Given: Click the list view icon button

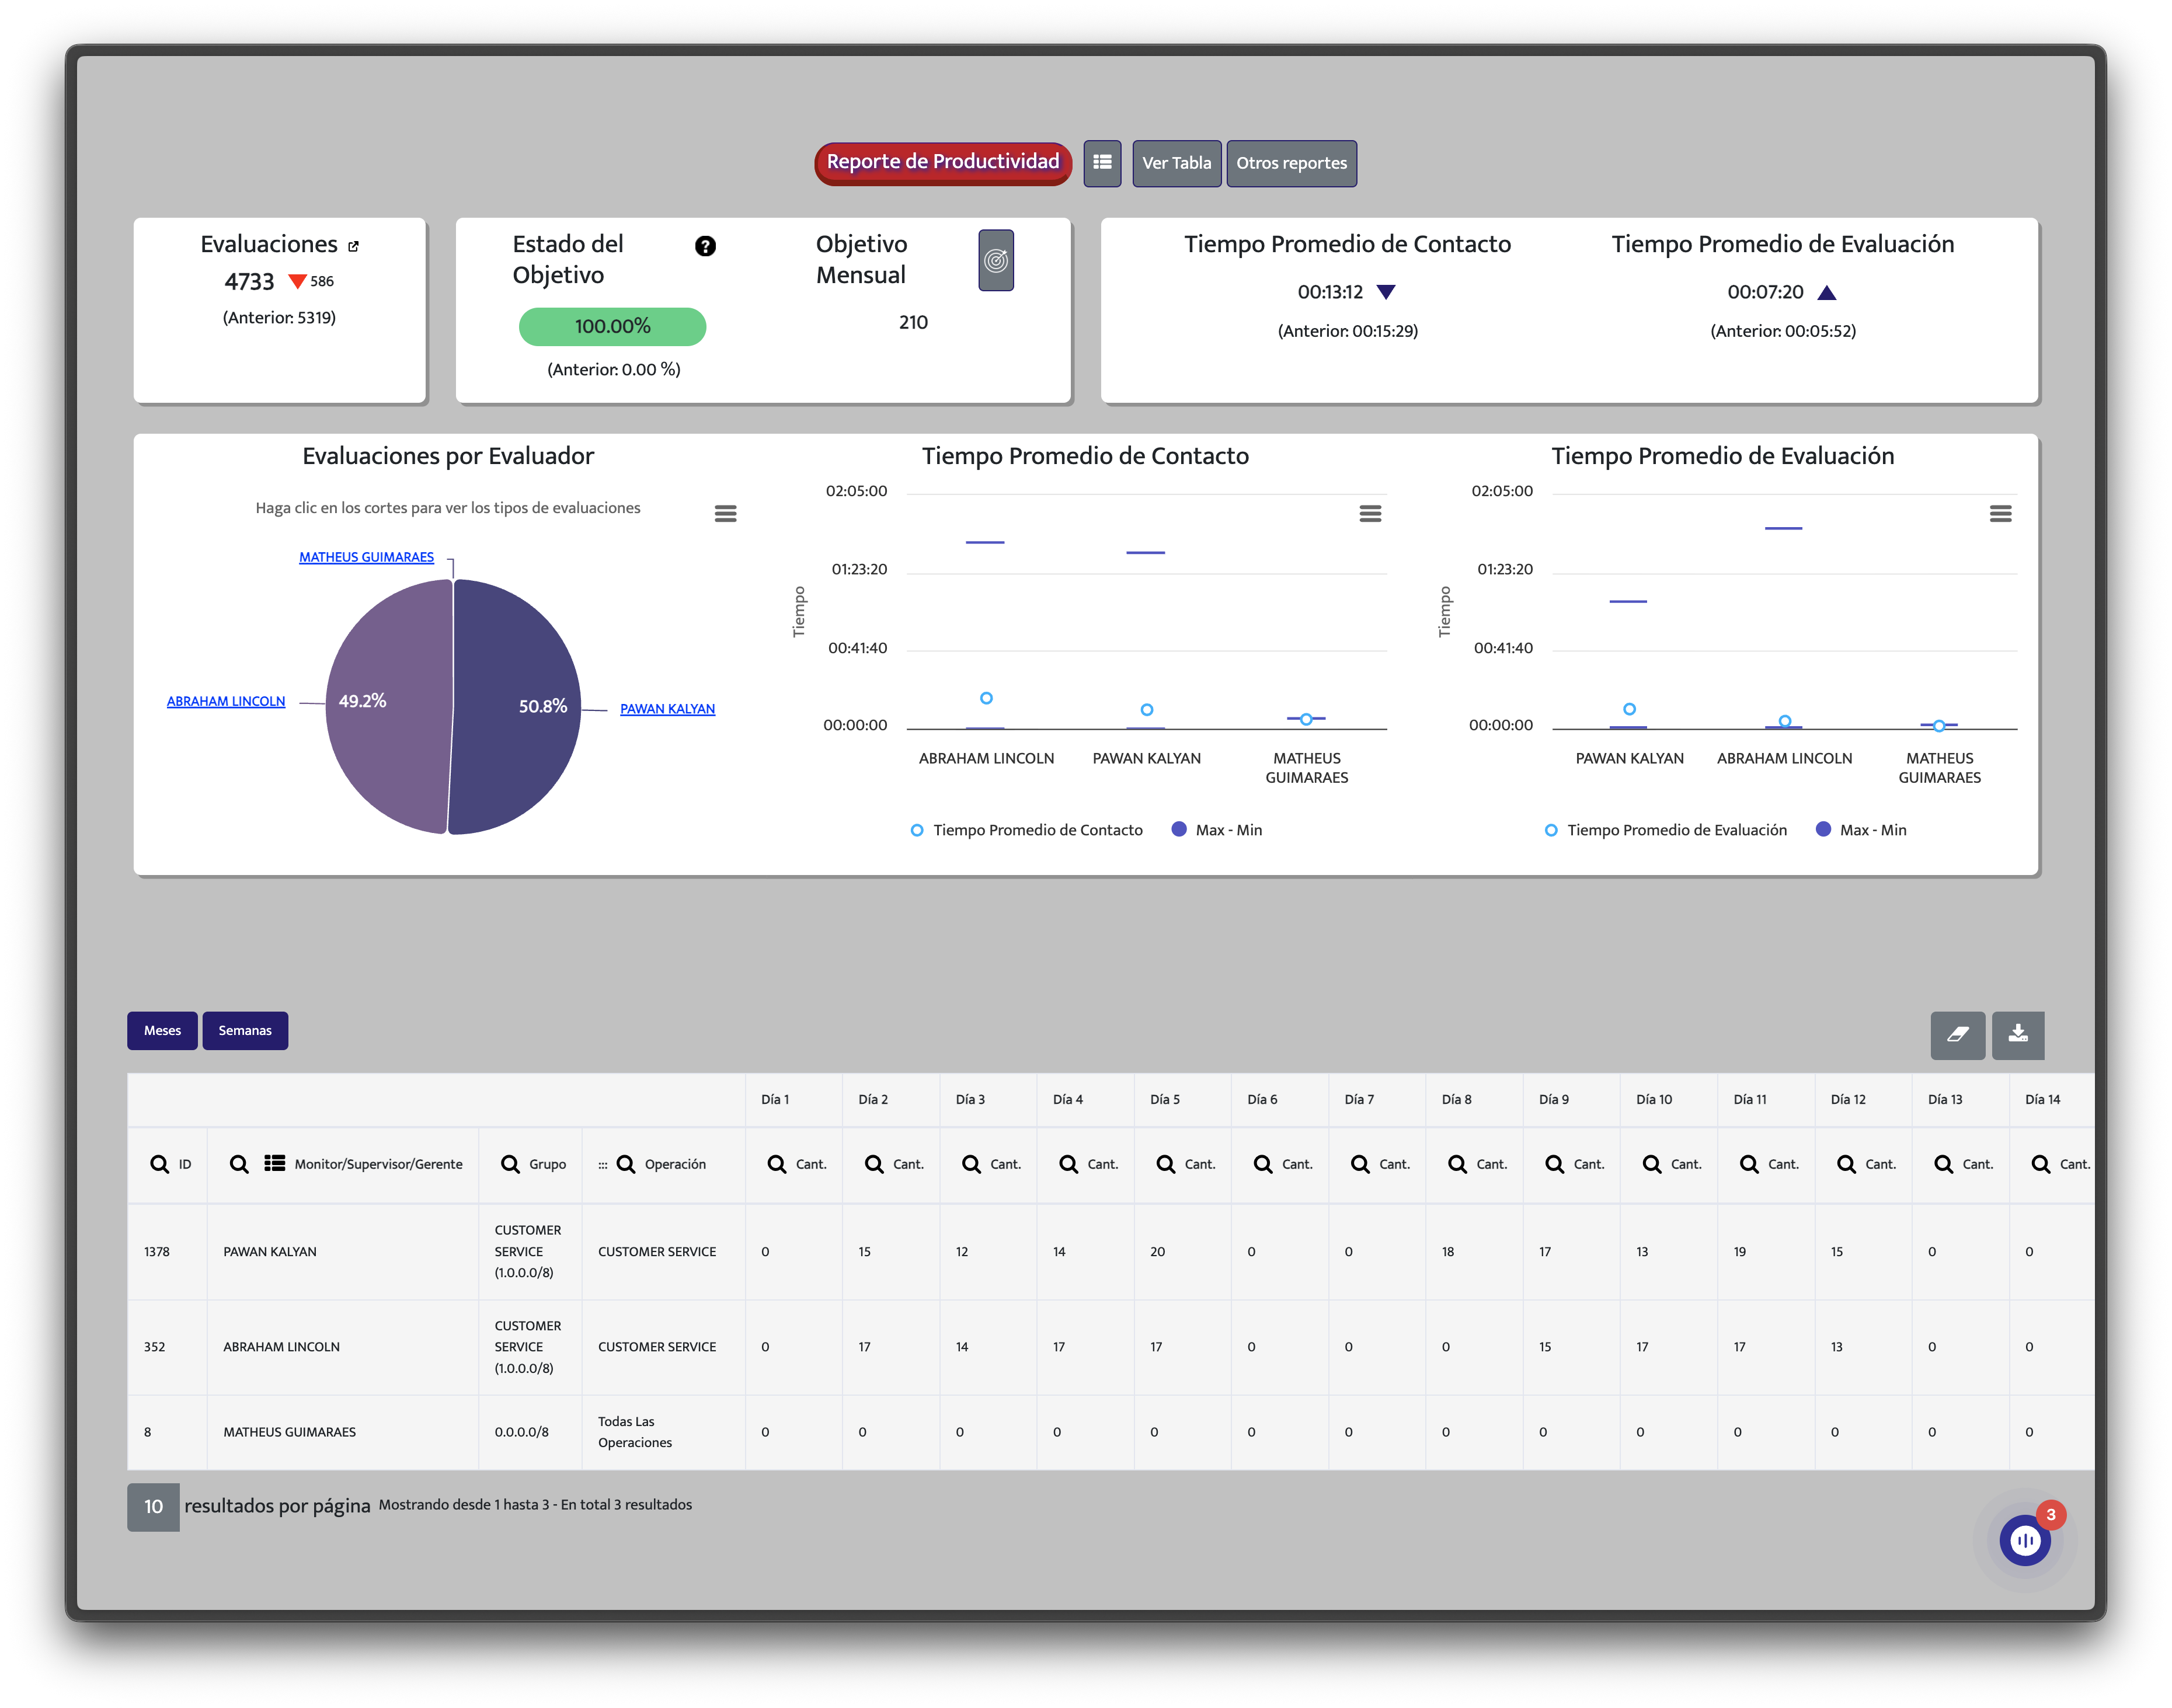Looking at the screenshot, I should click(1102, 163).
